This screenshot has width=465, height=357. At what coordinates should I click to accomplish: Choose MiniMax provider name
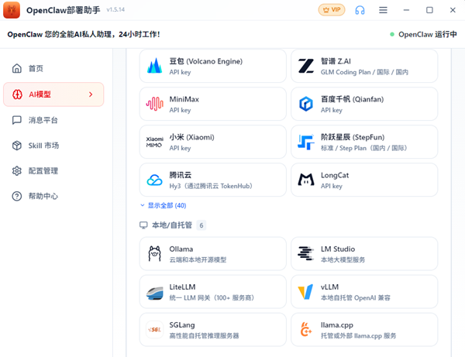pos(184,99)
